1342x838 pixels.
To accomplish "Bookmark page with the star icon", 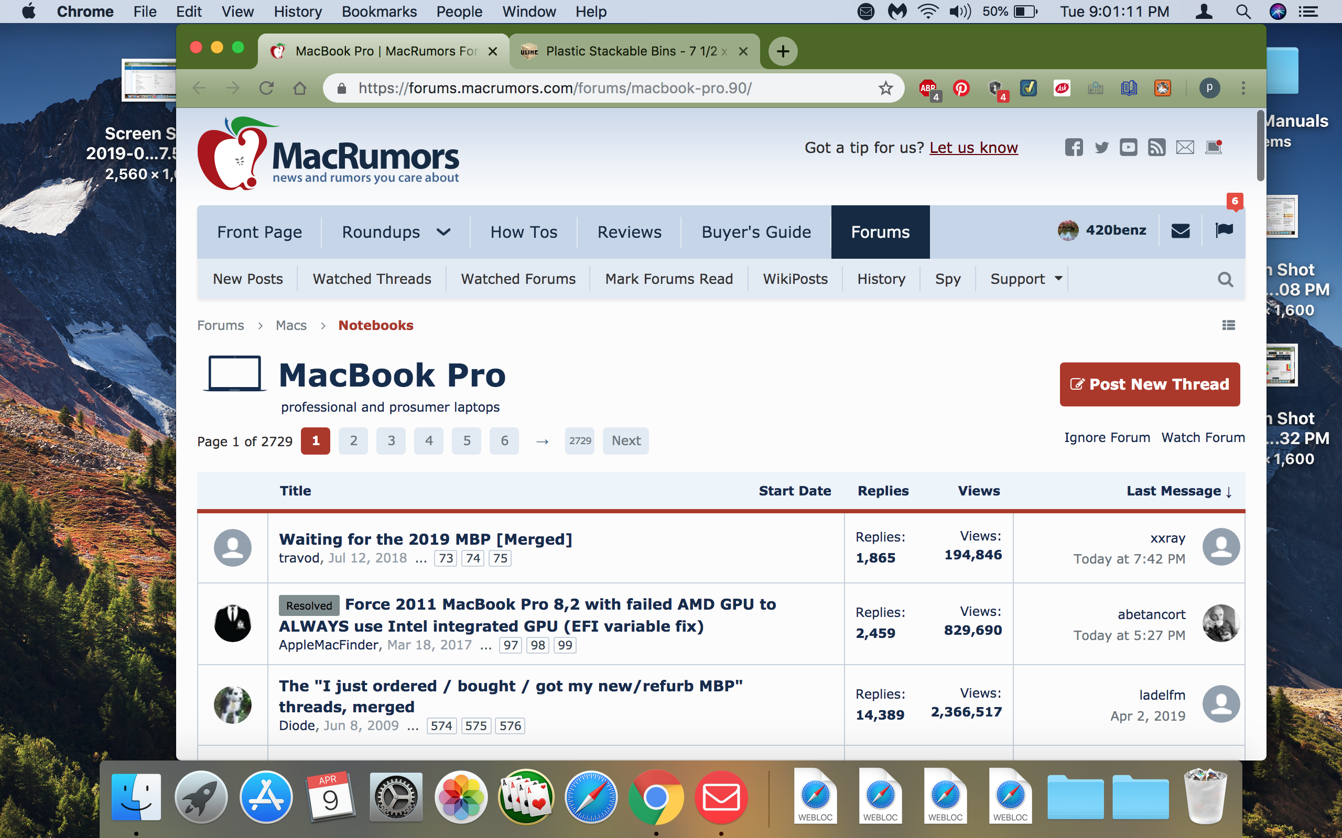I will click(885, 88).
